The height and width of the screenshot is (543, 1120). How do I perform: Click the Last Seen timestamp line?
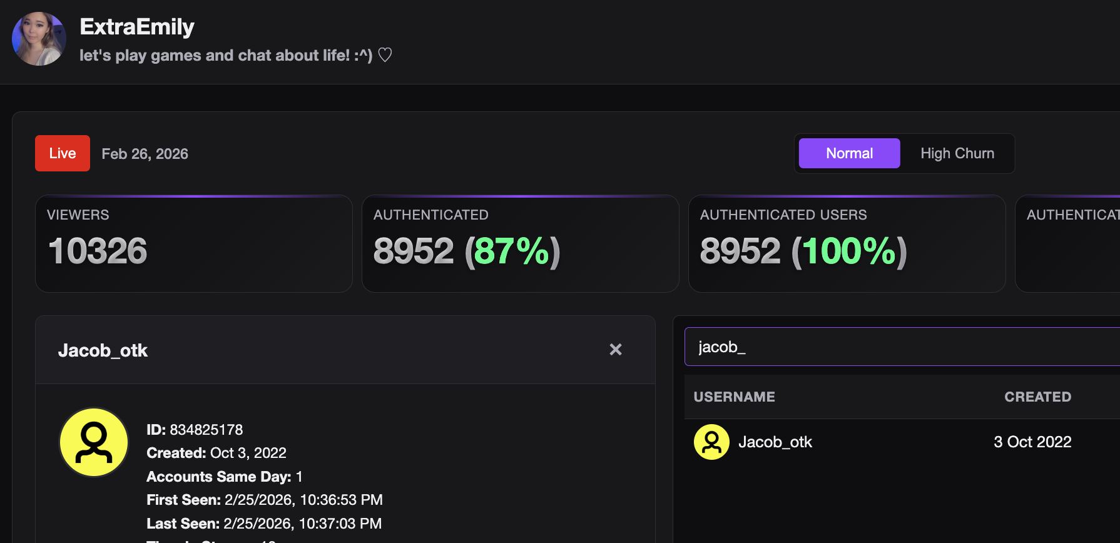[264, 524]
